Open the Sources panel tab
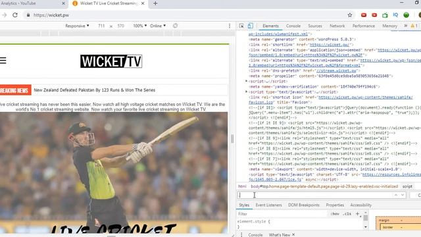421x237 pixels. [315, 26]
